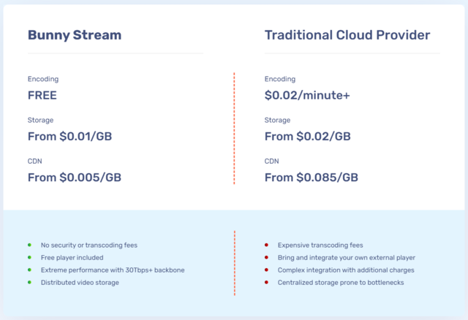This screenshot has height=320, width=468.
Task: Select the FREE encoding price
Action: click(x=42, y=96)
